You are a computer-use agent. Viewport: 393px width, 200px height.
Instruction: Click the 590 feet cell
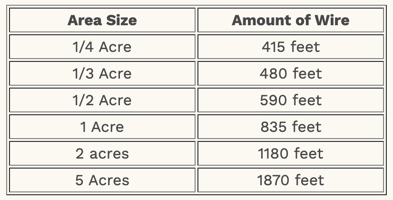(x=290, y=100)
